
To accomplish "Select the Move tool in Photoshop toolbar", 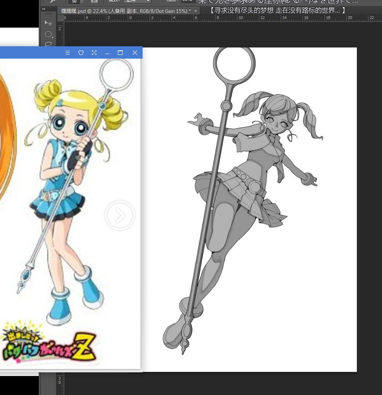I will [x=48, y=23].
